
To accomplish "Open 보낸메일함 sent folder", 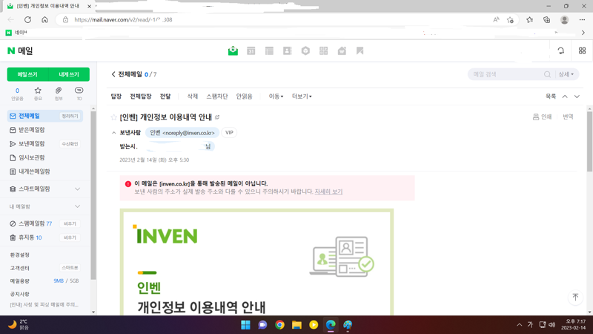I will pos(32,144).
